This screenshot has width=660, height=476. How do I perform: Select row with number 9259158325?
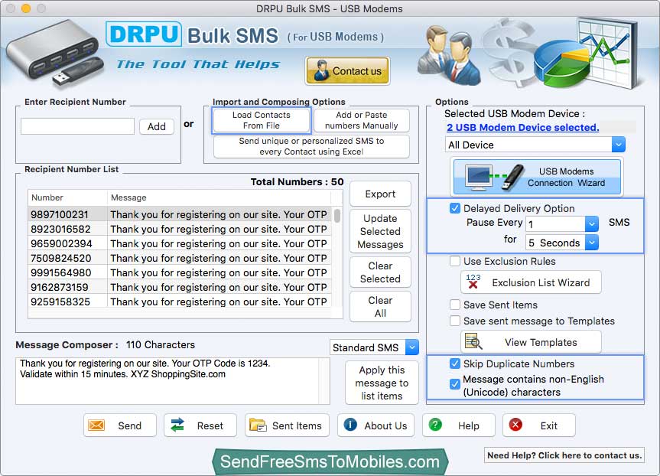[x=180, y=302]
